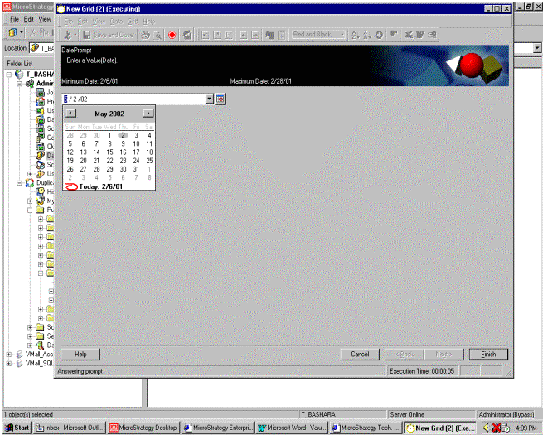Click the Admin gear icon in tree

click(30, 84)
